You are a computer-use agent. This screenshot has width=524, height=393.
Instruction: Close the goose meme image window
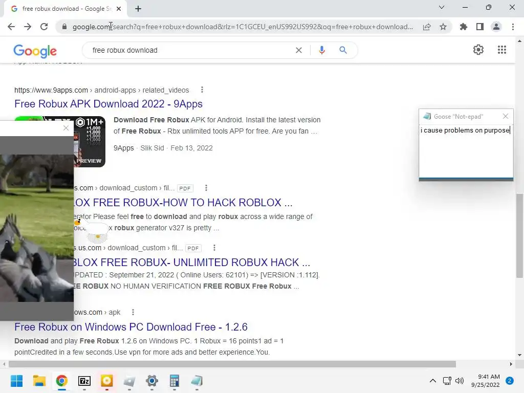pyautogui.click(x=66, y=128)
